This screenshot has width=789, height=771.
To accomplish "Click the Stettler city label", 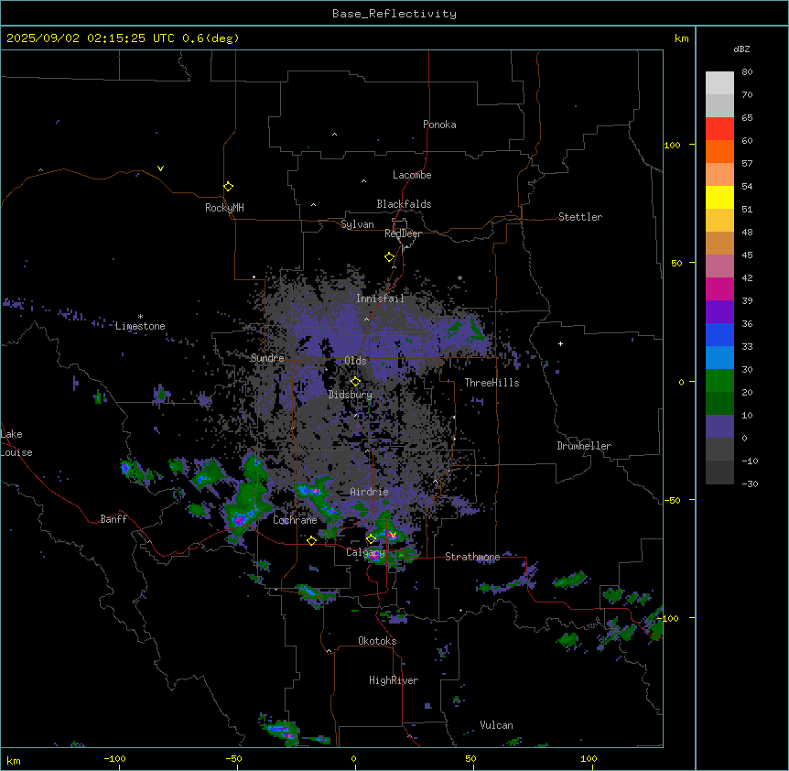I will [x=579, y=217].
